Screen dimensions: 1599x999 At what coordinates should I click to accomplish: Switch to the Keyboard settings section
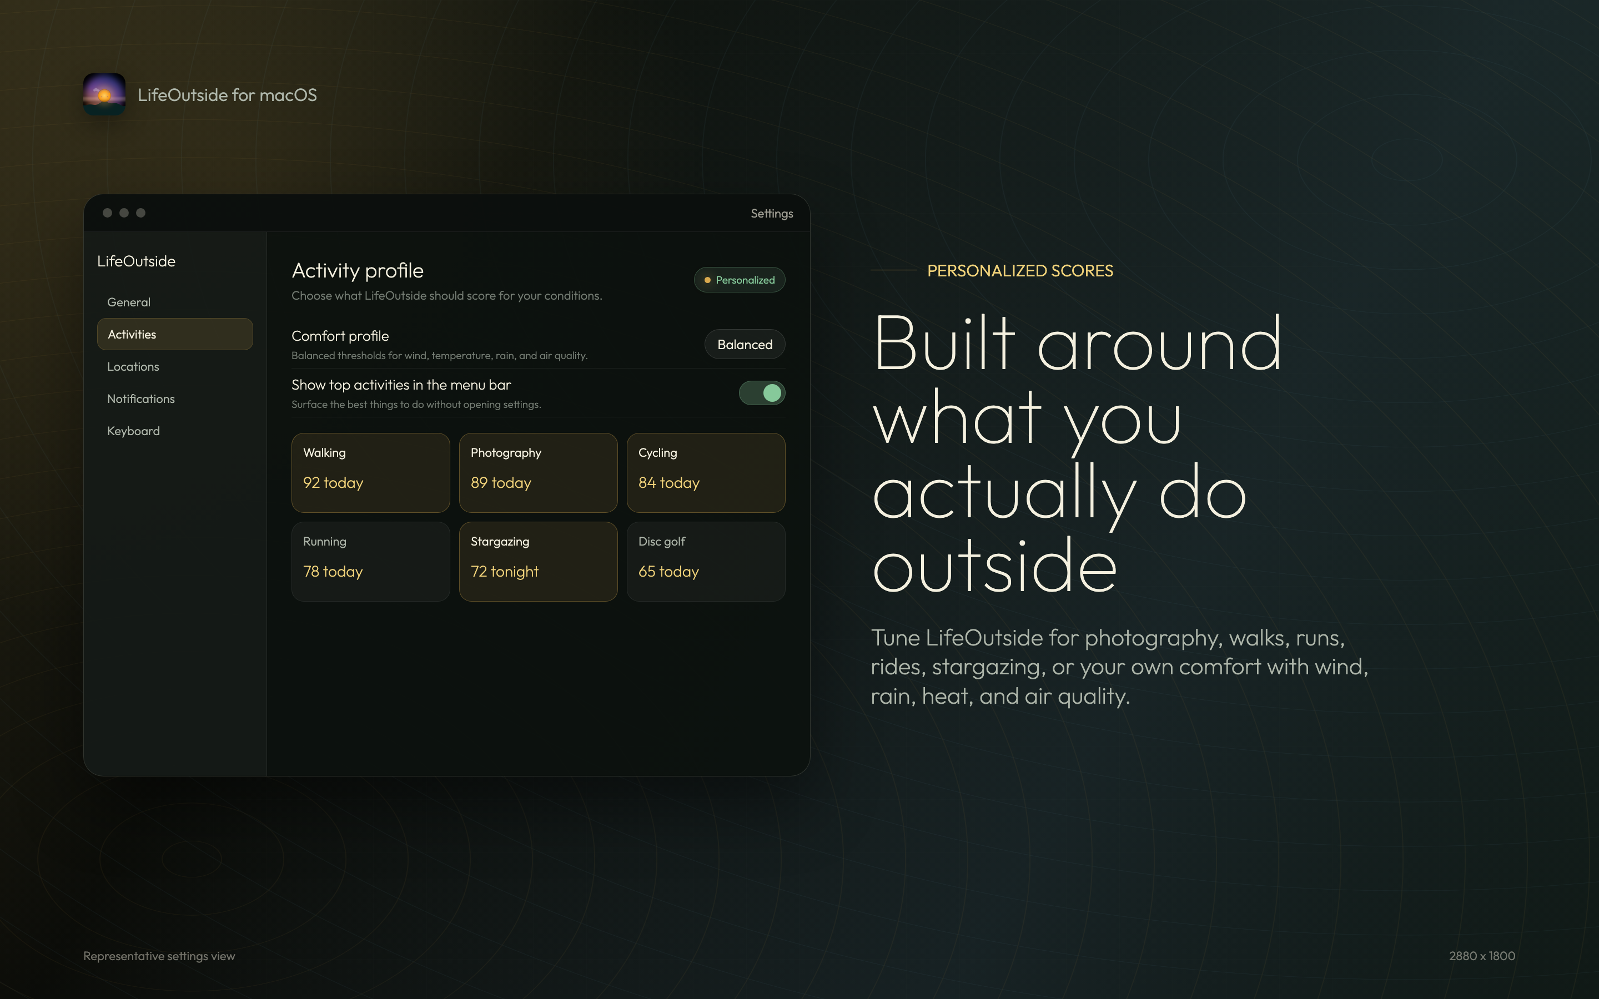coord(174,431)
